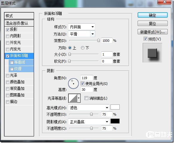Screen dimensions: 174x143
Task: Open the 方法(Q) dropdown showing 平滑
Action: pos(81,34)
